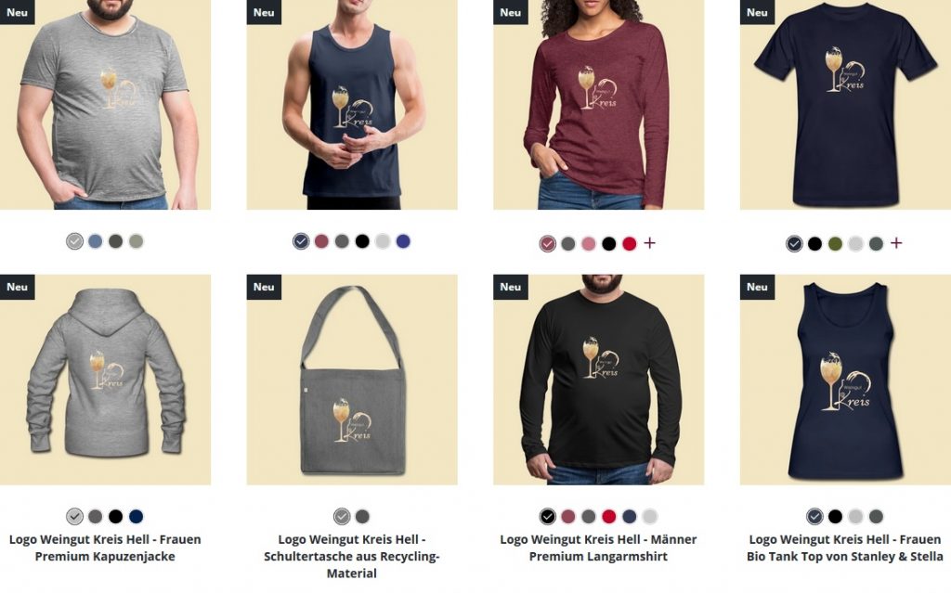View the grey hooded jacket product image

point(105,380)
